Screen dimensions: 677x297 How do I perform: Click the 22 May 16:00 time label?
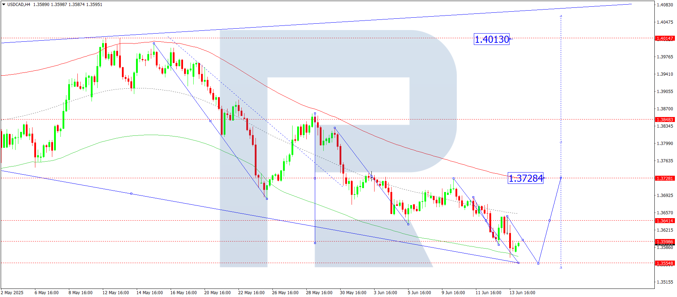(x=251, y=292)
